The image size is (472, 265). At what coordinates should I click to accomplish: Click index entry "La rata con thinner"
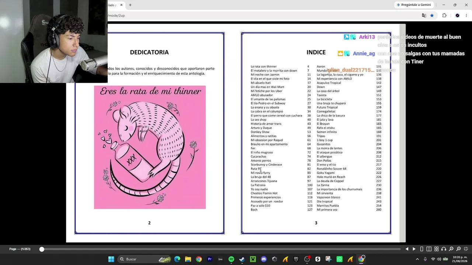[x=264, y=67]
